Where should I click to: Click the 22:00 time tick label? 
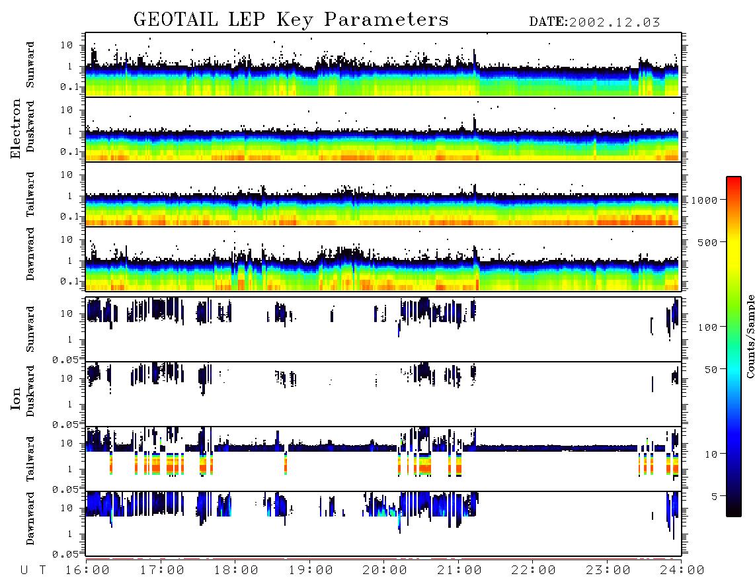tap(534, 571)
